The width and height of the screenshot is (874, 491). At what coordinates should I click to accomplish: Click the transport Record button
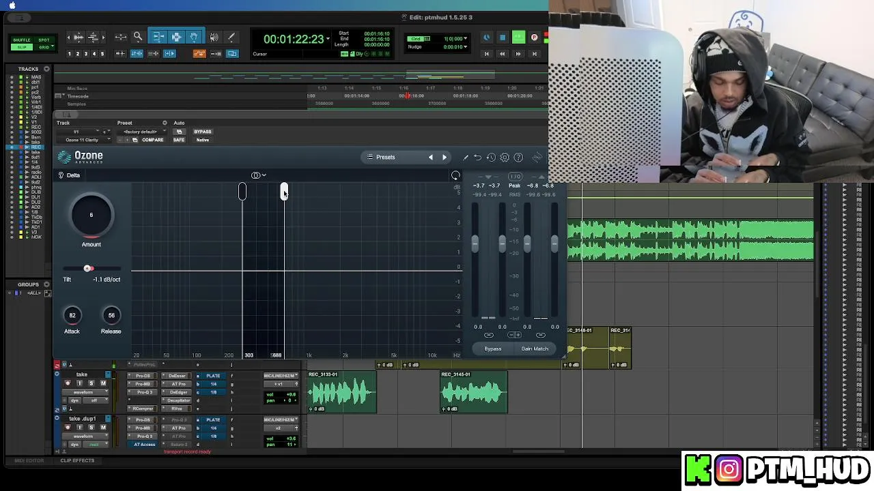pyautogui.click(x=534, y=38)
